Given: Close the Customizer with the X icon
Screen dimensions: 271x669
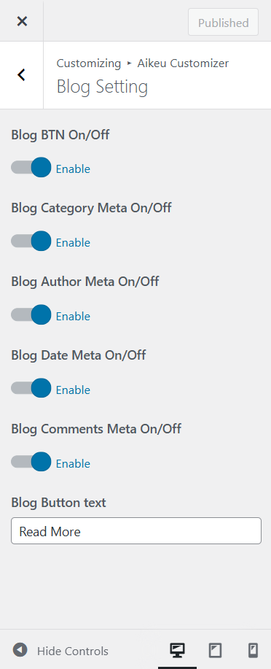Looking at the screenshot, I should pyautogui.click(x=22, y=21).
